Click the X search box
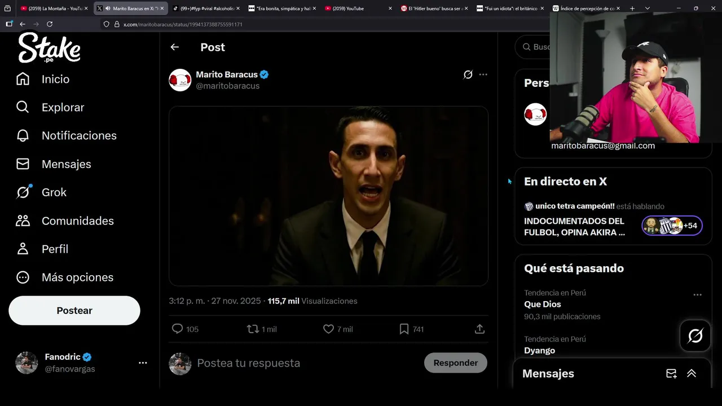This screenshot has height=406, width=722. coord(532,47)
